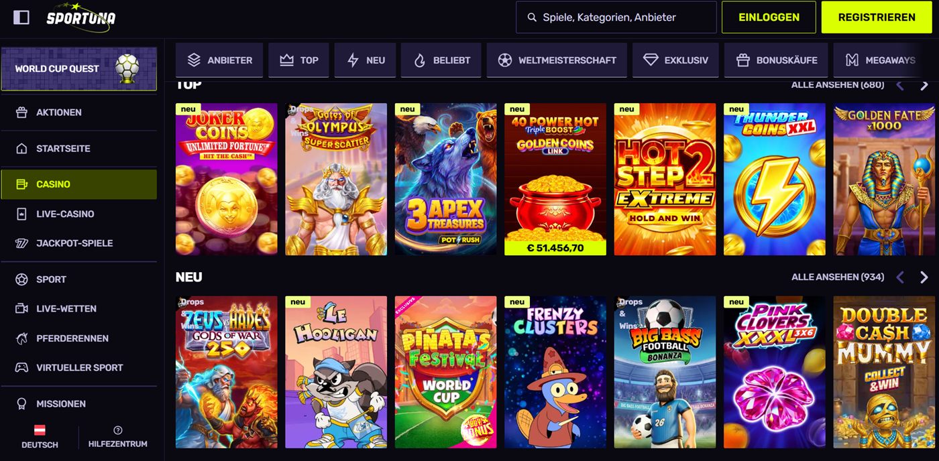Click the layers icon on Anbieter
Viewport: 939px width, 461px height.
[194, 60]
